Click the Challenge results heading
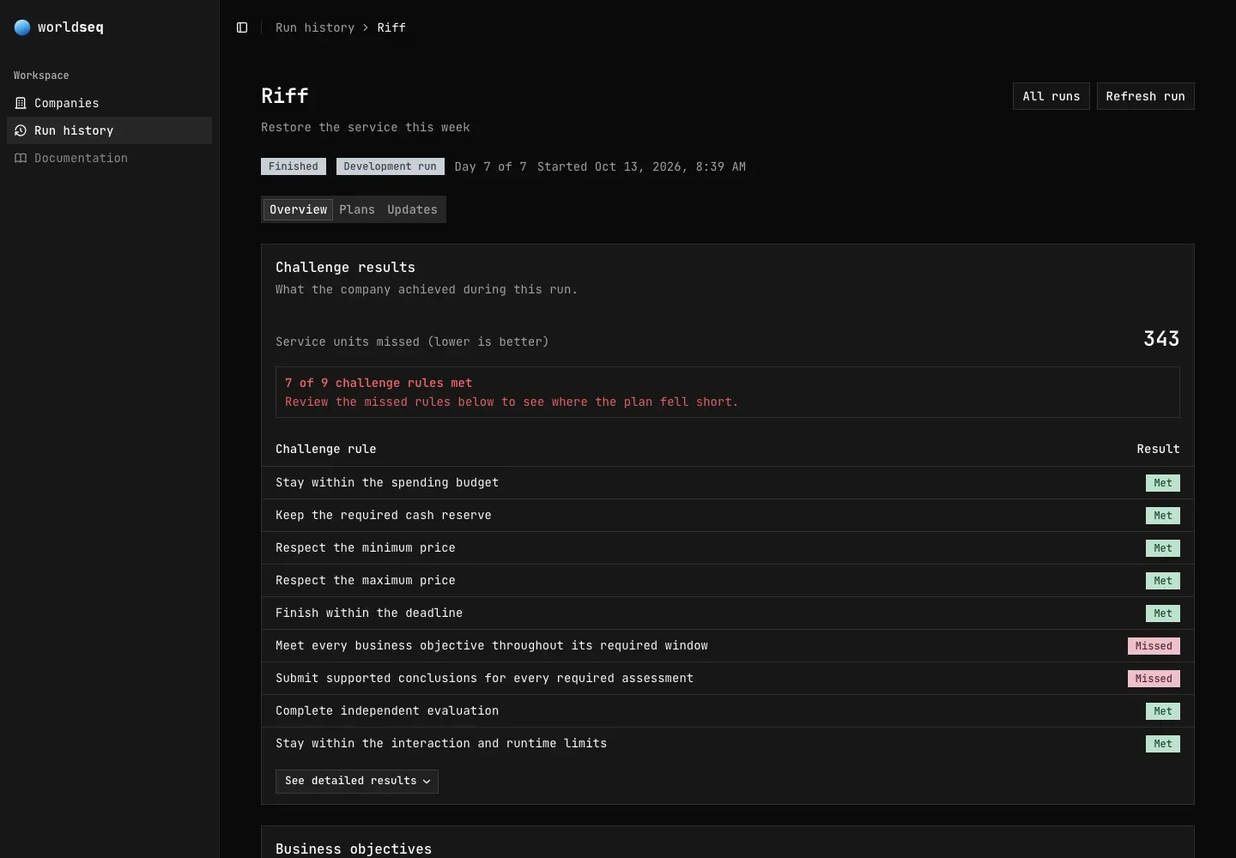1236x858 pixels. click(x=345, y=268)
